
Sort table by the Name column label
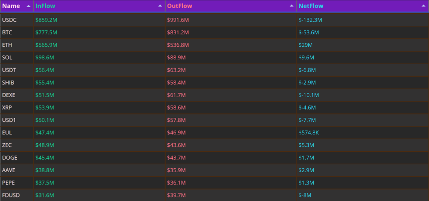[11, 6]
